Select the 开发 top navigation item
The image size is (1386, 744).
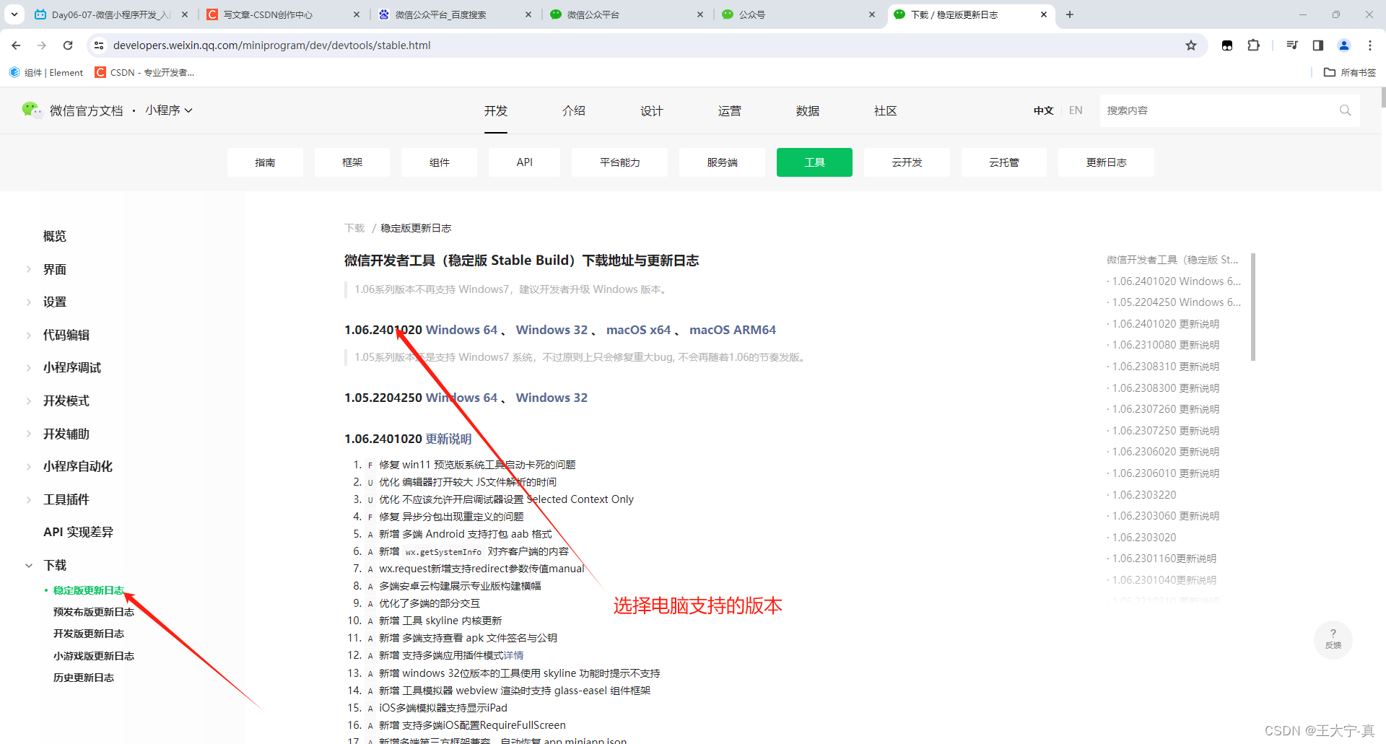496,111
